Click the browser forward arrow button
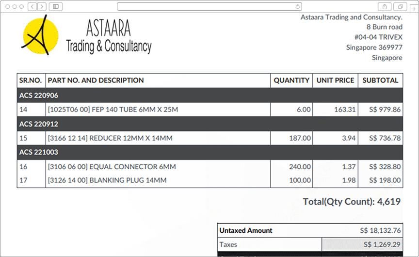Viewport: 419px width, 257px height. [42, 6]
